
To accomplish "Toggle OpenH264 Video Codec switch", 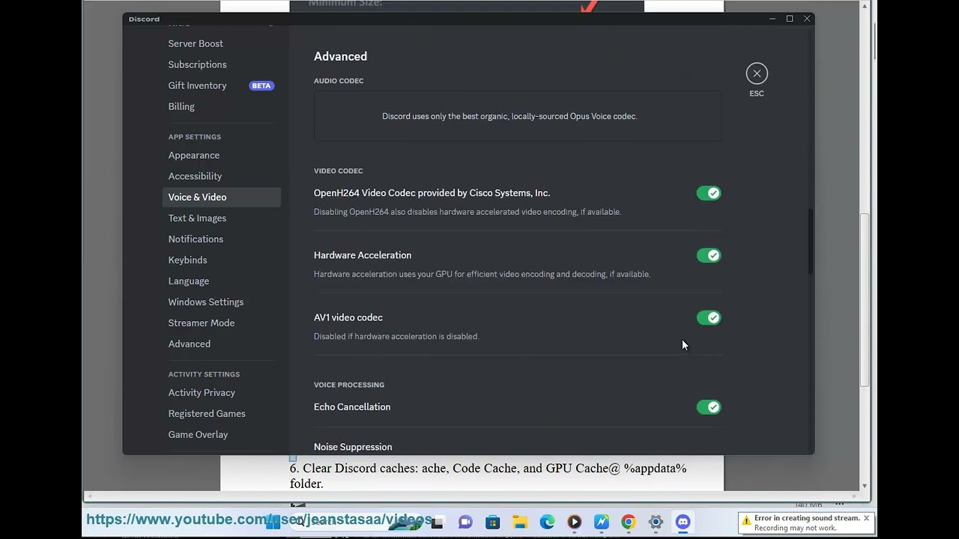I will point(708,193).
